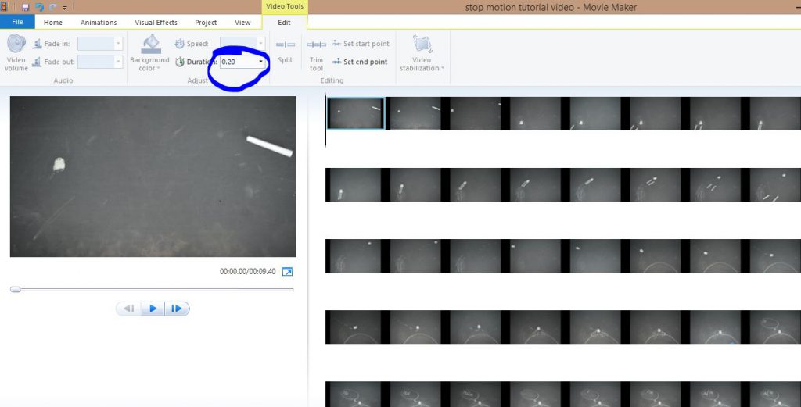801x407 pixels.
Task: Select the first clip in second storyboard row
Action: 356,184
